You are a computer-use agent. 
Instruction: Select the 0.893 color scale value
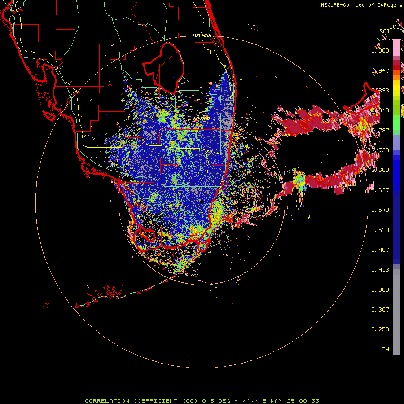380,90
